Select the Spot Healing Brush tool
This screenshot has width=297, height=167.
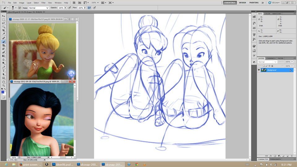pyautogui.click(x=4, y=38)
